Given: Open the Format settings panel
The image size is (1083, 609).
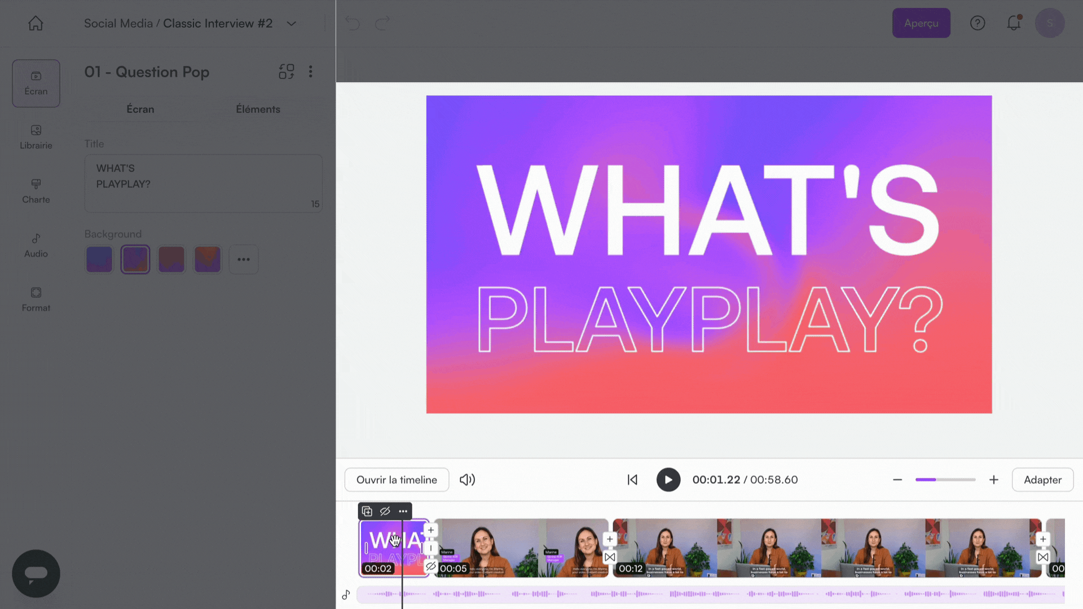Looking at the screenshot, I should coord(36,299).
